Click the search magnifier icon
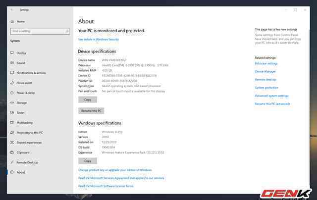Image resolution: width=317 pixels, height=200 pixels. (x=66, y=31)
